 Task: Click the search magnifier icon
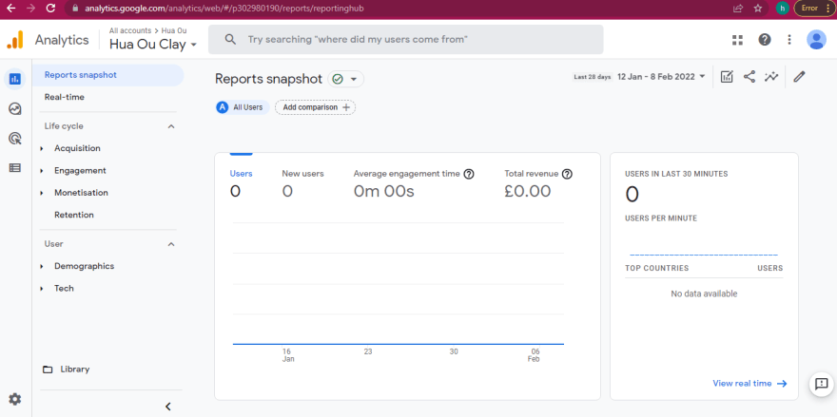230,40
